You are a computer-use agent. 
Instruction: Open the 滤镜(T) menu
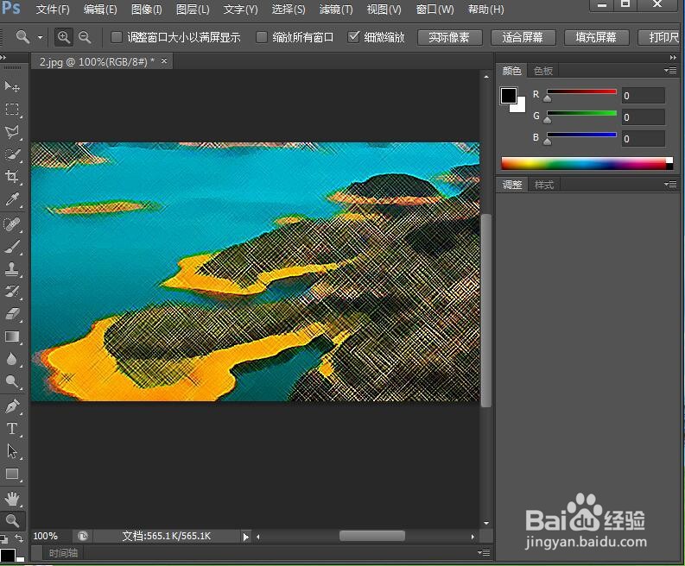[336, 9]
